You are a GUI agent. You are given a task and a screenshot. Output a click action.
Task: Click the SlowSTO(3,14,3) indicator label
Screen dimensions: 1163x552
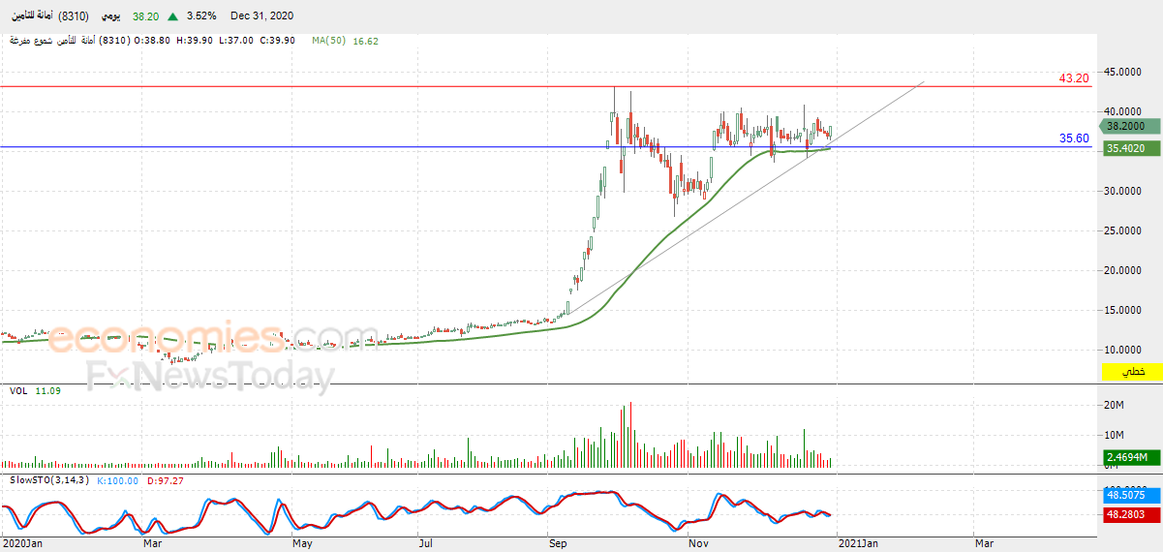pyautogui.click(x=48, y=480)
